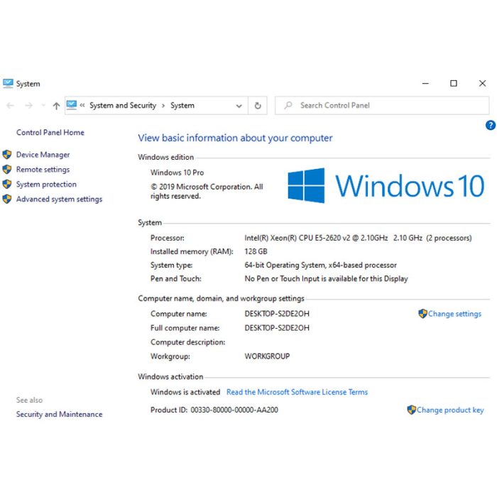The width and height of the screenshot is (497, 497).
Task: Select the processor value Intel(R) Xeon(R) CPU
Action: [358, 238]
